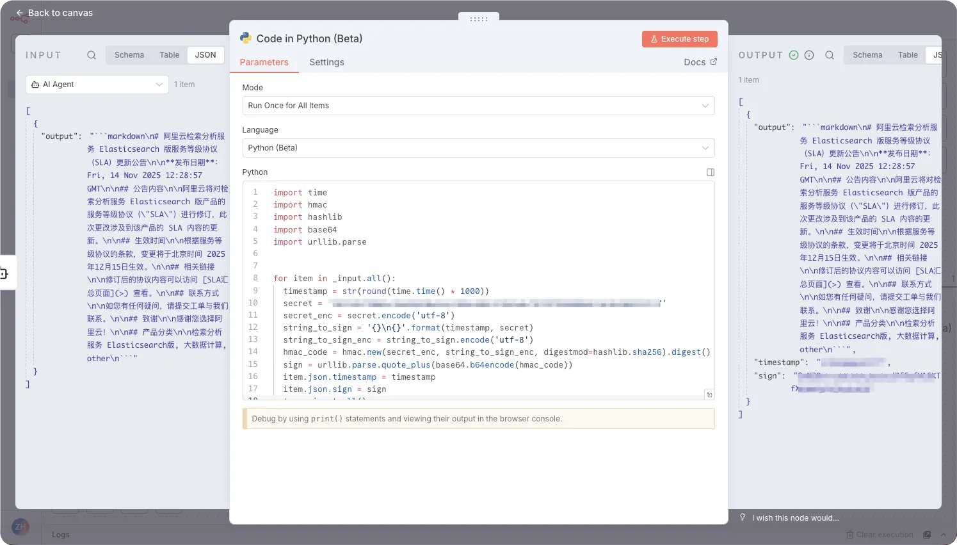Click the output info circle icon
Screen dimensions: 957x545
click(x=809, y=55)
